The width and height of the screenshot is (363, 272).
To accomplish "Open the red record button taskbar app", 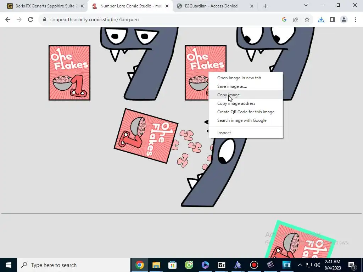I will (254, 265).
